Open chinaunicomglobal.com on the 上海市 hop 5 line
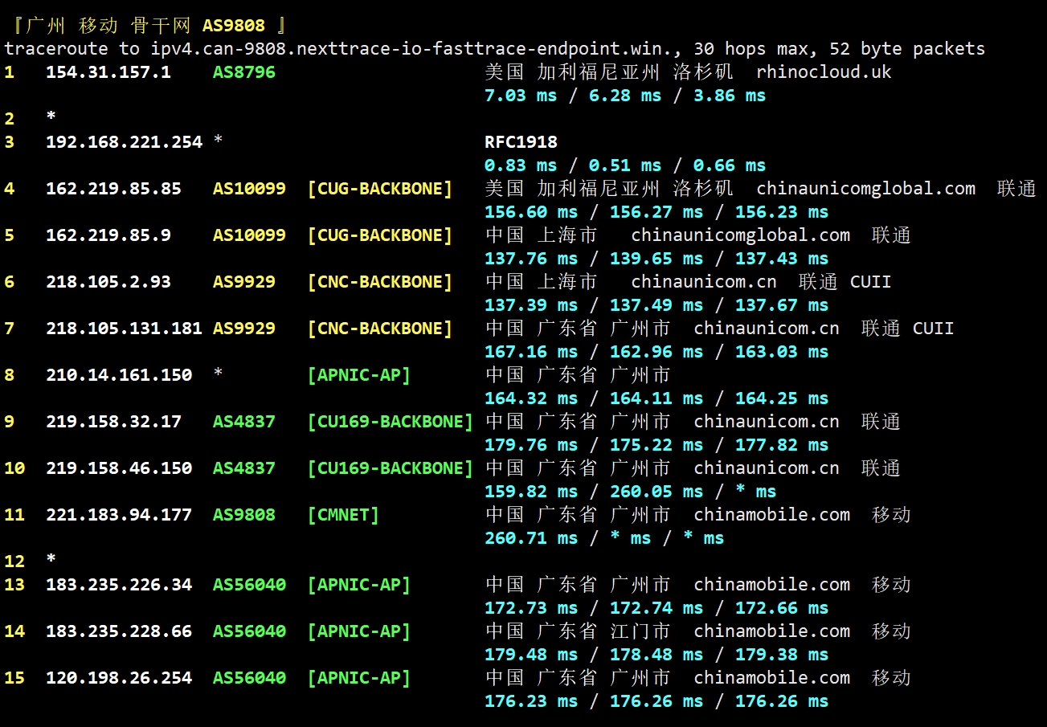1047x727 pixels. 740,235
